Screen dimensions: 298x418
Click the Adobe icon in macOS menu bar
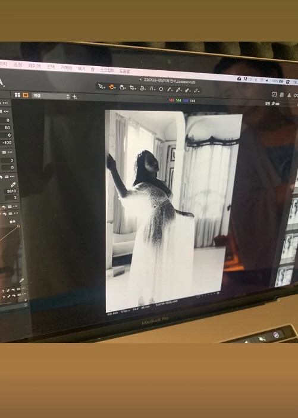pos(245,79)
